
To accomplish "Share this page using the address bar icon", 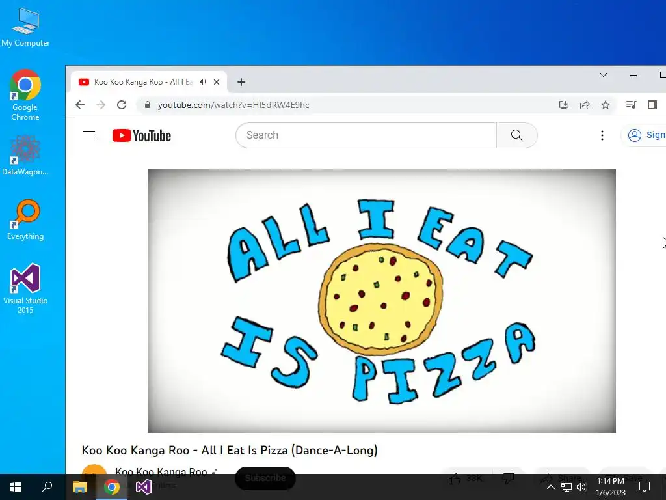I will 585,105.
